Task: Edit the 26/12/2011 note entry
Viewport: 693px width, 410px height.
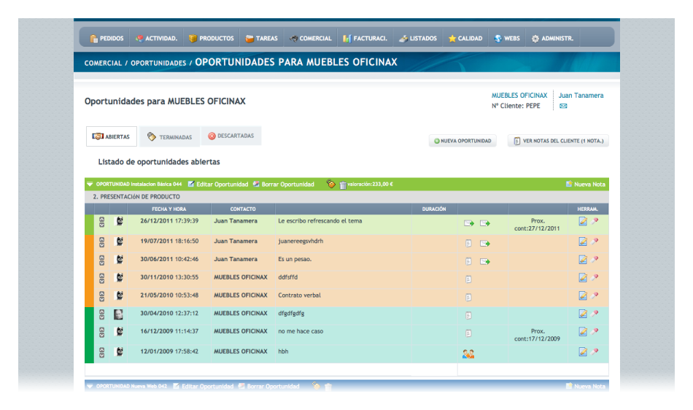Action: click(583, 221)
